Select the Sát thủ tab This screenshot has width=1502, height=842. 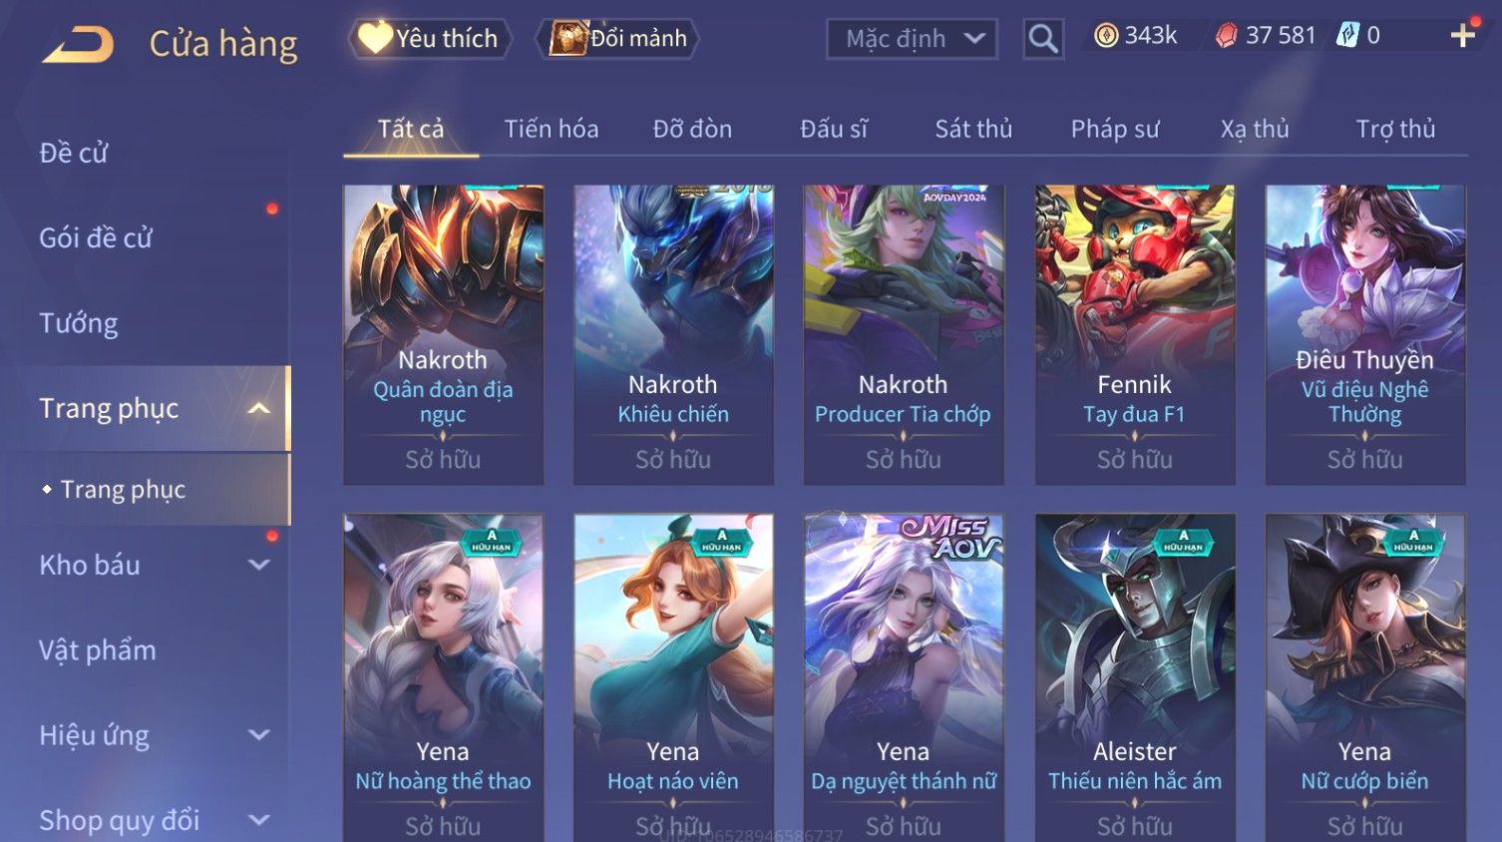[973, 129]
